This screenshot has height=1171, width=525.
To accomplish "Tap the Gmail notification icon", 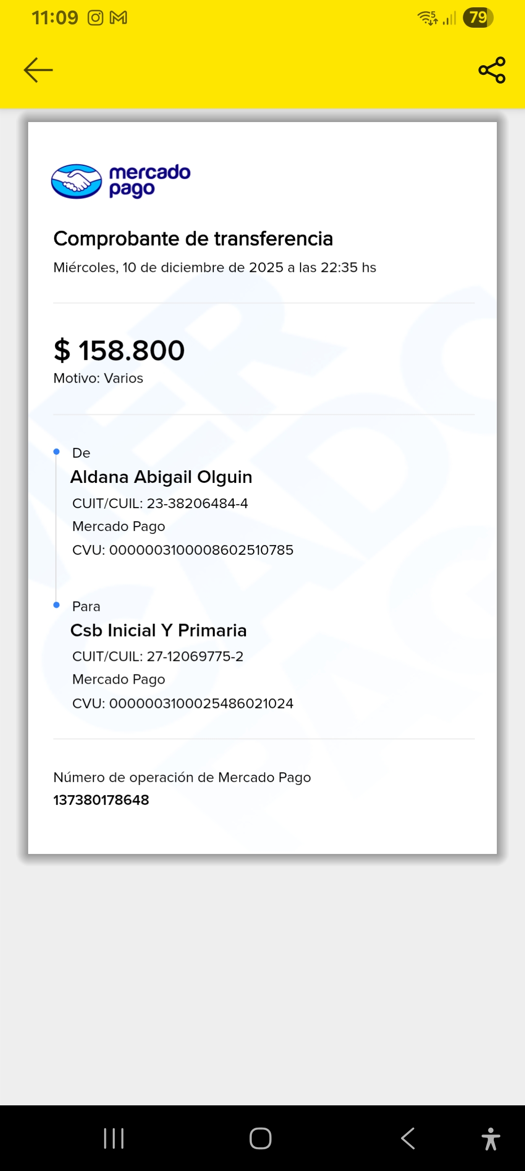I will pos(119,18).
